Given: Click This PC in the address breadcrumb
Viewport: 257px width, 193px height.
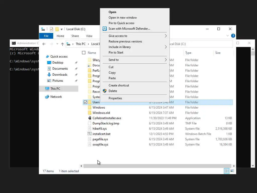Looking at the screenshot, I should (81, 44).
